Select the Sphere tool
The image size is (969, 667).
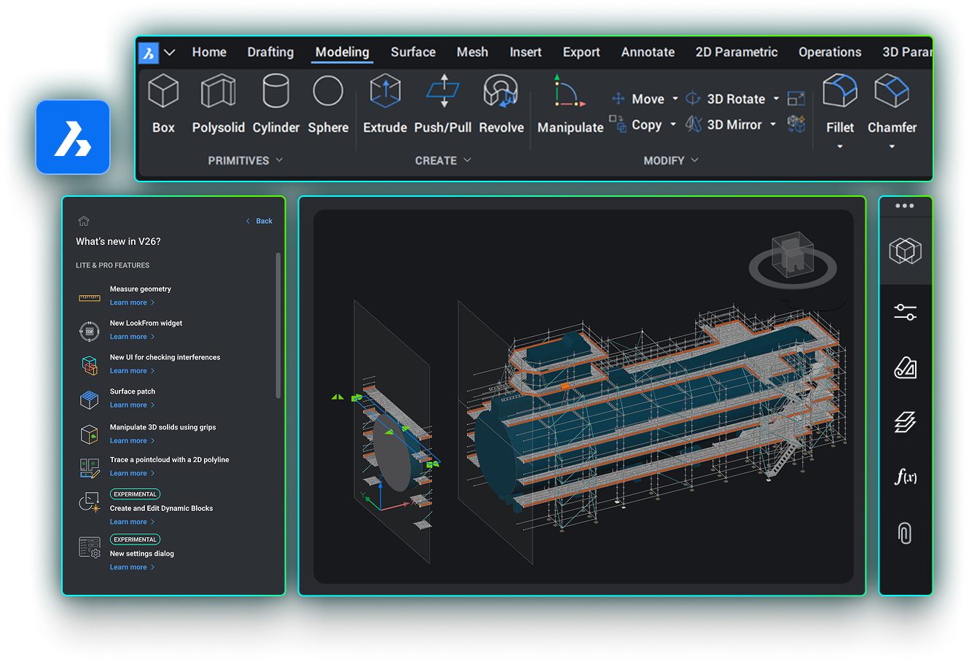coord(328,93)
